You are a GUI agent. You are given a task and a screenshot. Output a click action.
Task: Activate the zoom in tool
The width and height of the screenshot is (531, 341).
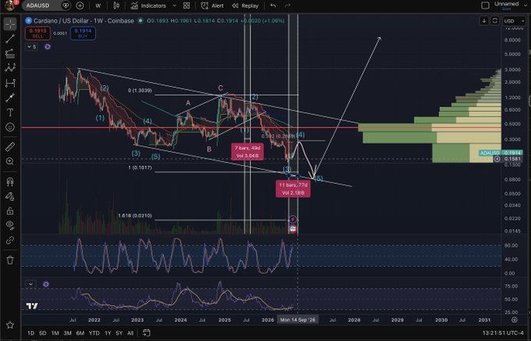click(10, 161)
